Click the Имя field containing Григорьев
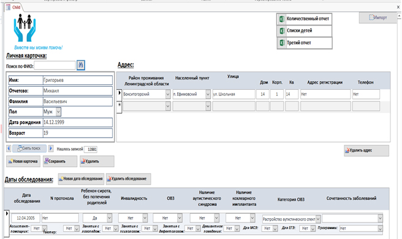This screenshot has width=402, height=239. (x=78, y=80)
